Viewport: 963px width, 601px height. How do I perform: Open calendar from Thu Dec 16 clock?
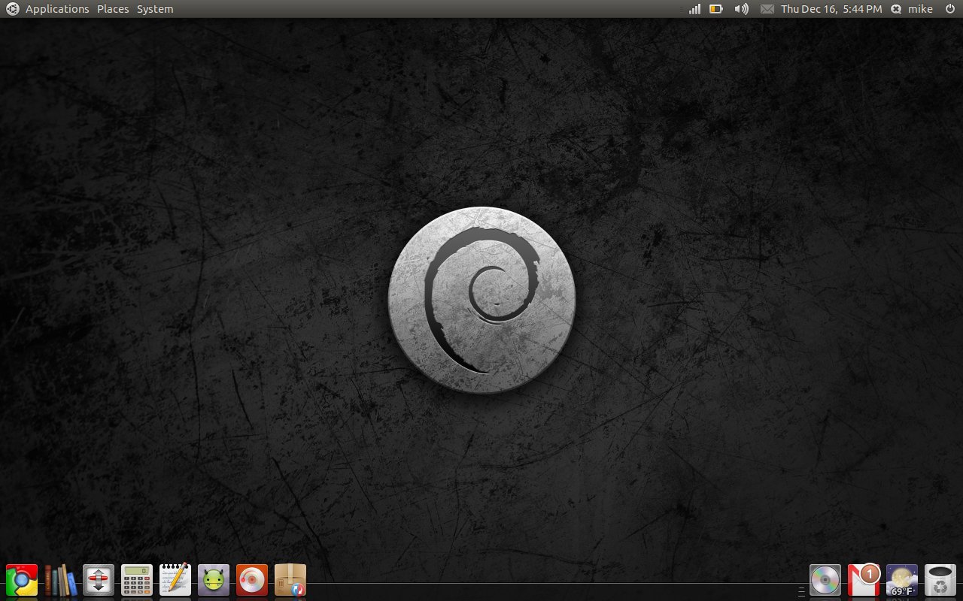click(831, 9)
